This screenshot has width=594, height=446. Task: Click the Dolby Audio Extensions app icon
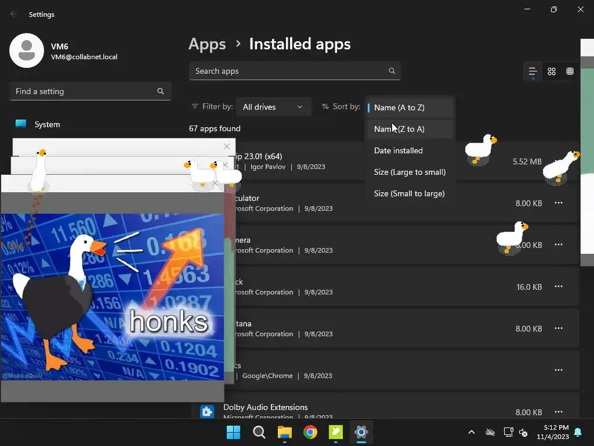(207, 412)
